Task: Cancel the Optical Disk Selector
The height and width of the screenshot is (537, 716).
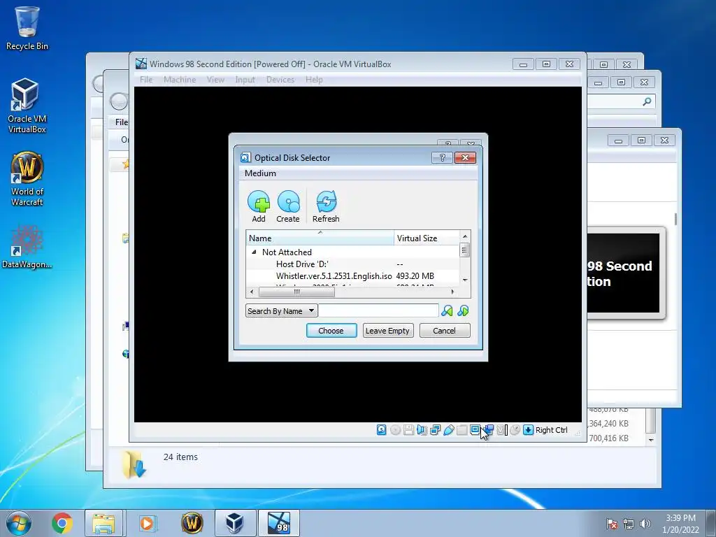Action: [x=444, y=331]
